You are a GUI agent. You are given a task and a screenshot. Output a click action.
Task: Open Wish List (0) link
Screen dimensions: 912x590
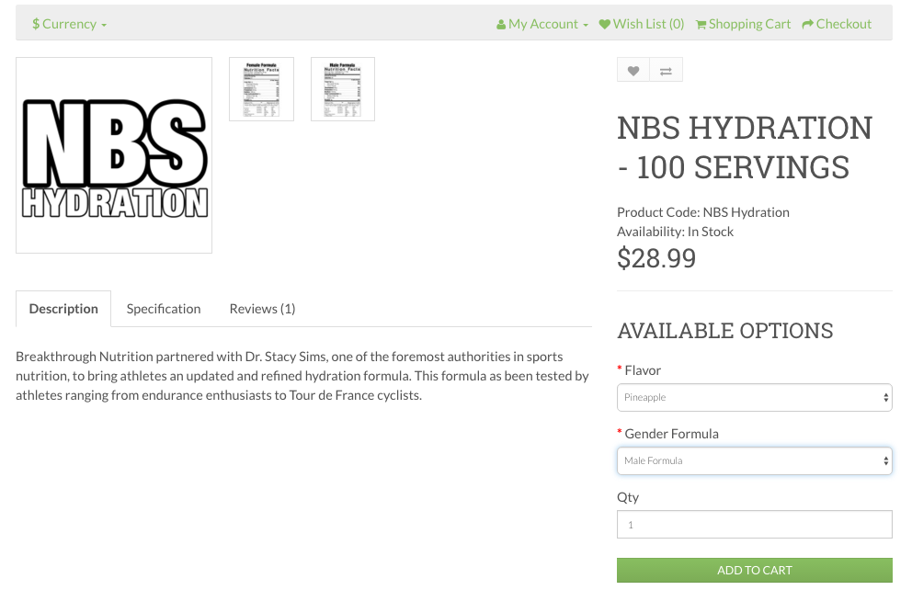click(642, 24)
